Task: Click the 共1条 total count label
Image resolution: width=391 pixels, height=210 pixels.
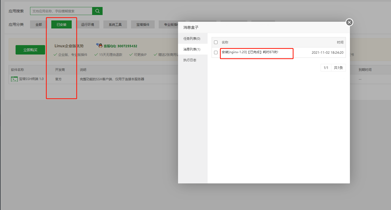Action: click(x=338, y=68)
